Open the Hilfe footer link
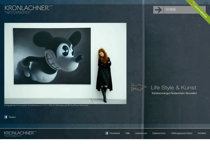This screenshot has height=157, width=210. tap(127, 133)
